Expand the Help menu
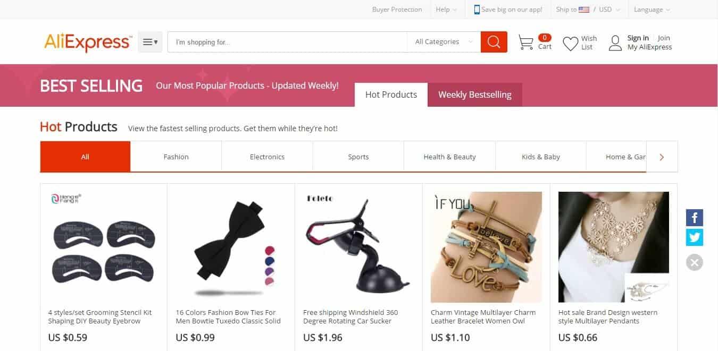 tap(446, 10)
